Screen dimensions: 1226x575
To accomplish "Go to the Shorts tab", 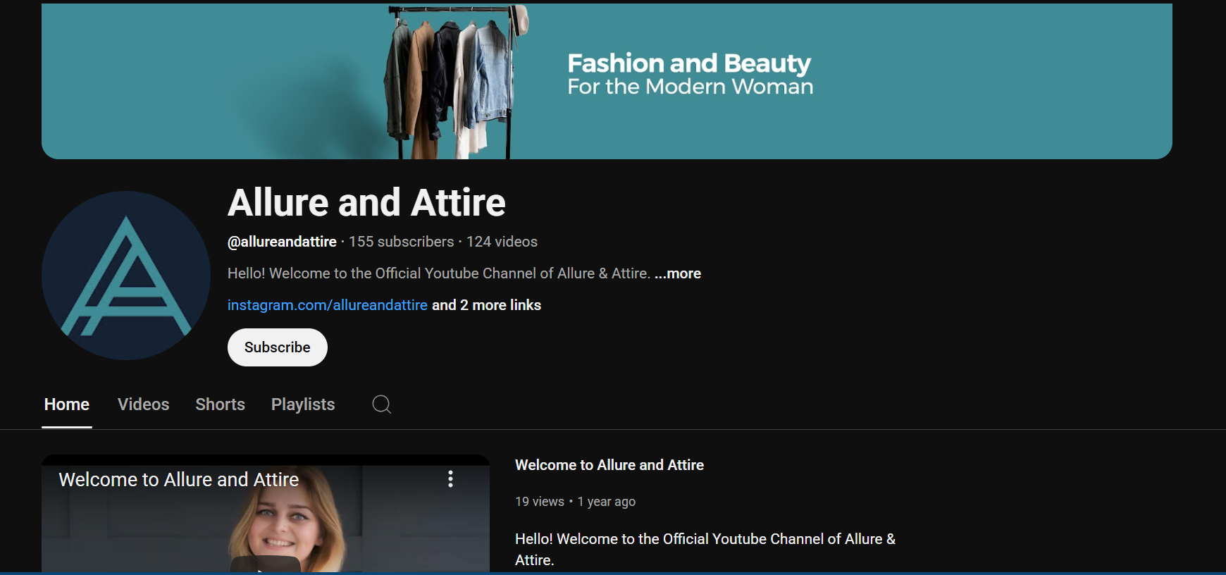I will point(220,404).
